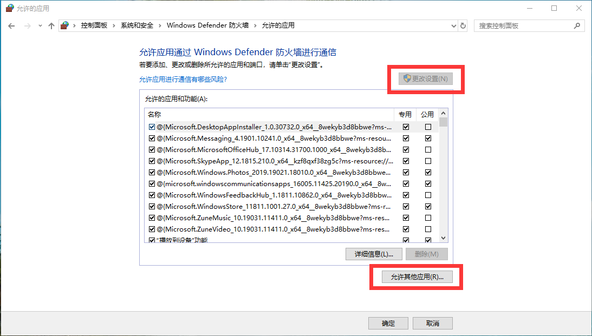Image resolution: width=592 pixels, height=336 pixels.
Task: Click the 允许其他应用(R)... button
Action: click(417, 277)
